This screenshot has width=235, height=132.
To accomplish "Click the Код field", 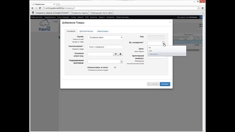I will [x=156, y=37].
